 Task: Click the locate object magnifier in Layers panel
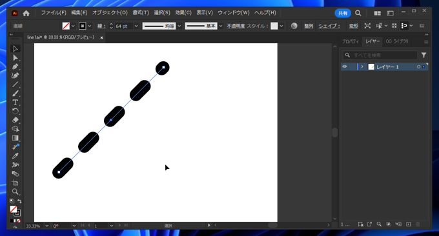(379, 224)
